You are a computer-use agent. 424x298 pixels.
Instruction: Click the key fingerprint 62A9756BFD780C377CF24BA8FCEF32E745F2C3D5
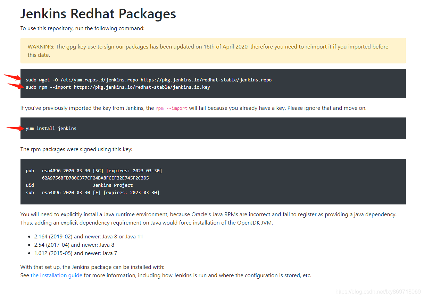click(x=95, y=178)
